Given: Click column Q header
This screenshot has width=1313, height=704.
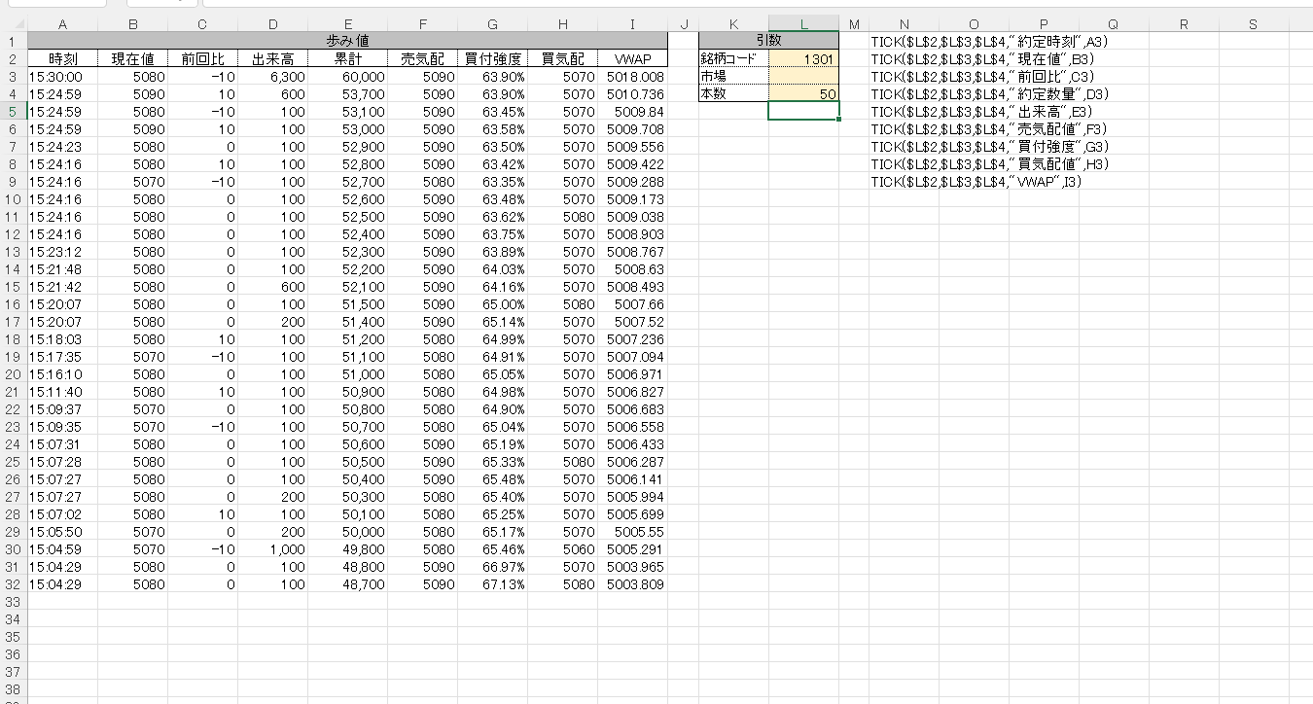Looking at the screenshot, I should pyautogui.click(x=1114, y=23).
